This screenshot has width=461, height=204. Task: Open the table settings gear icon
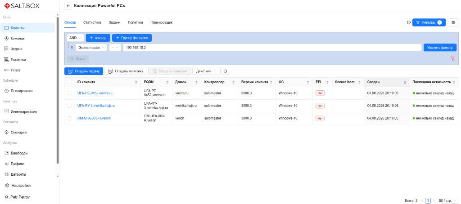453,22
